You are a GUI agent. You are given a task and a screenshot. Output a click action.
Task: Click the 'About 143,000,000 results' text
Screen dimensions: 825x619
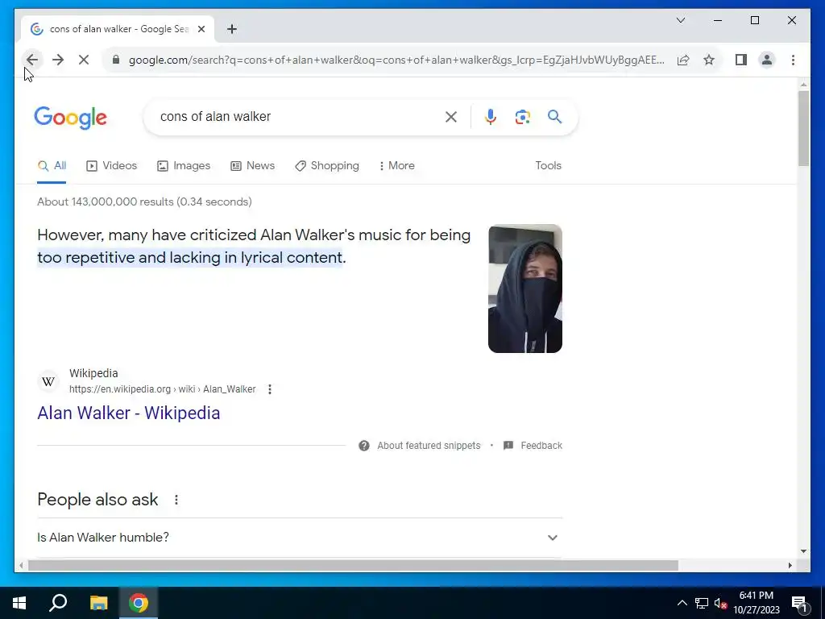144,202
